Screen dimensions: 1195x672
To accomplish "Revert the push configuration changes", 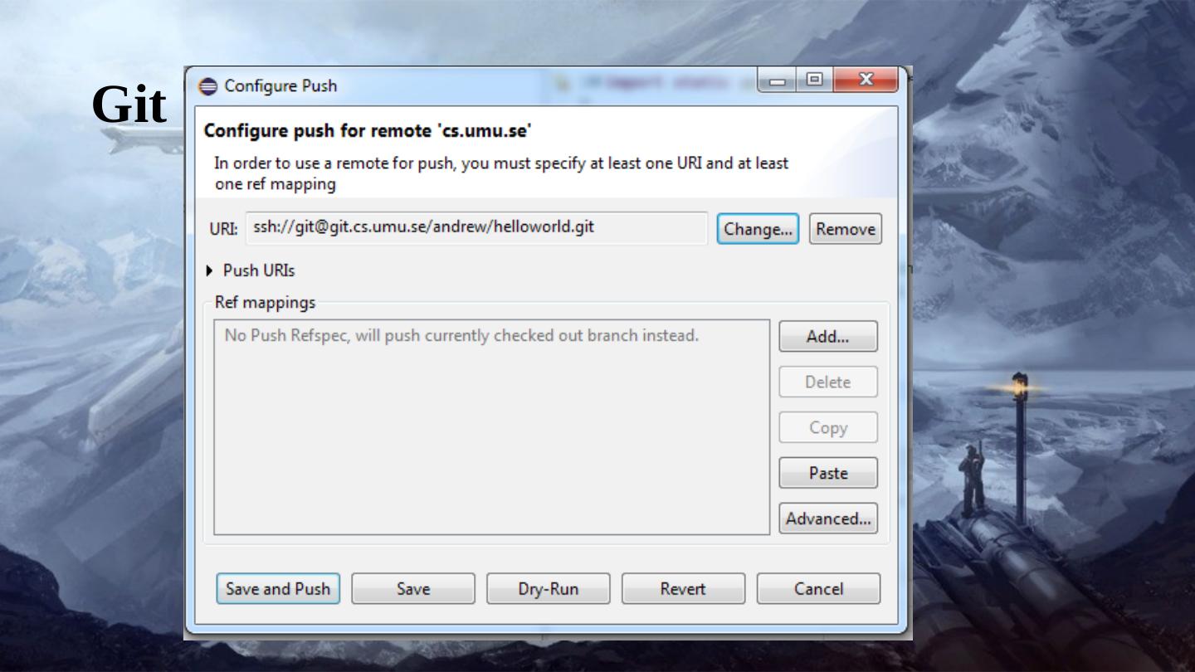I will click(x=683, y=589).
